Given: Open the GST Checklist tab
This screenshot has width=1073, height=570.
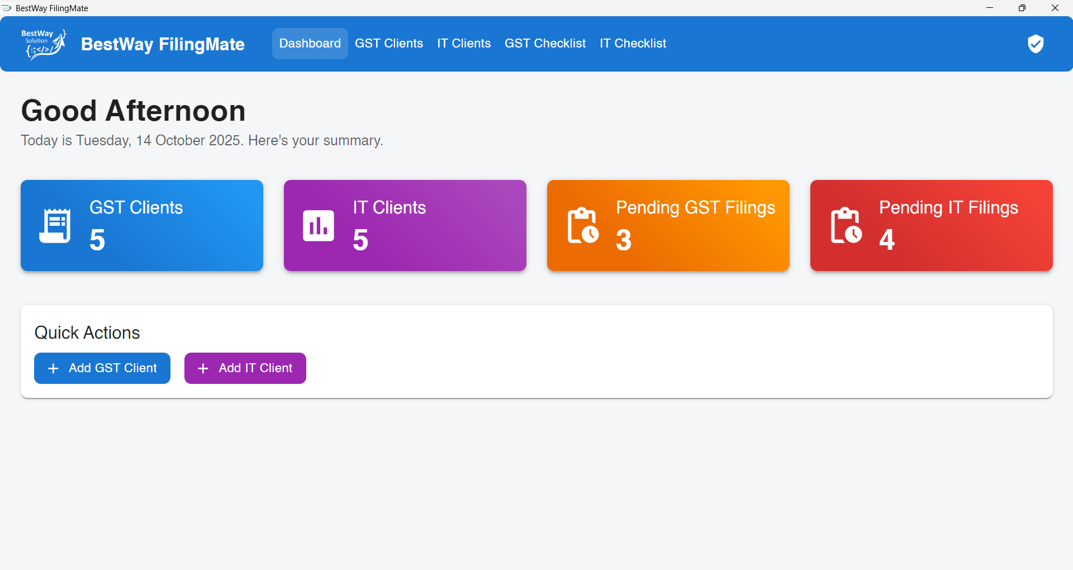Looking at the screenshot, I should click(545, 44).
